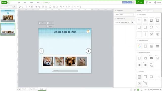Decrease zoom with the minus button
This screenshot has height=91, width=162.
click(149, 89)
